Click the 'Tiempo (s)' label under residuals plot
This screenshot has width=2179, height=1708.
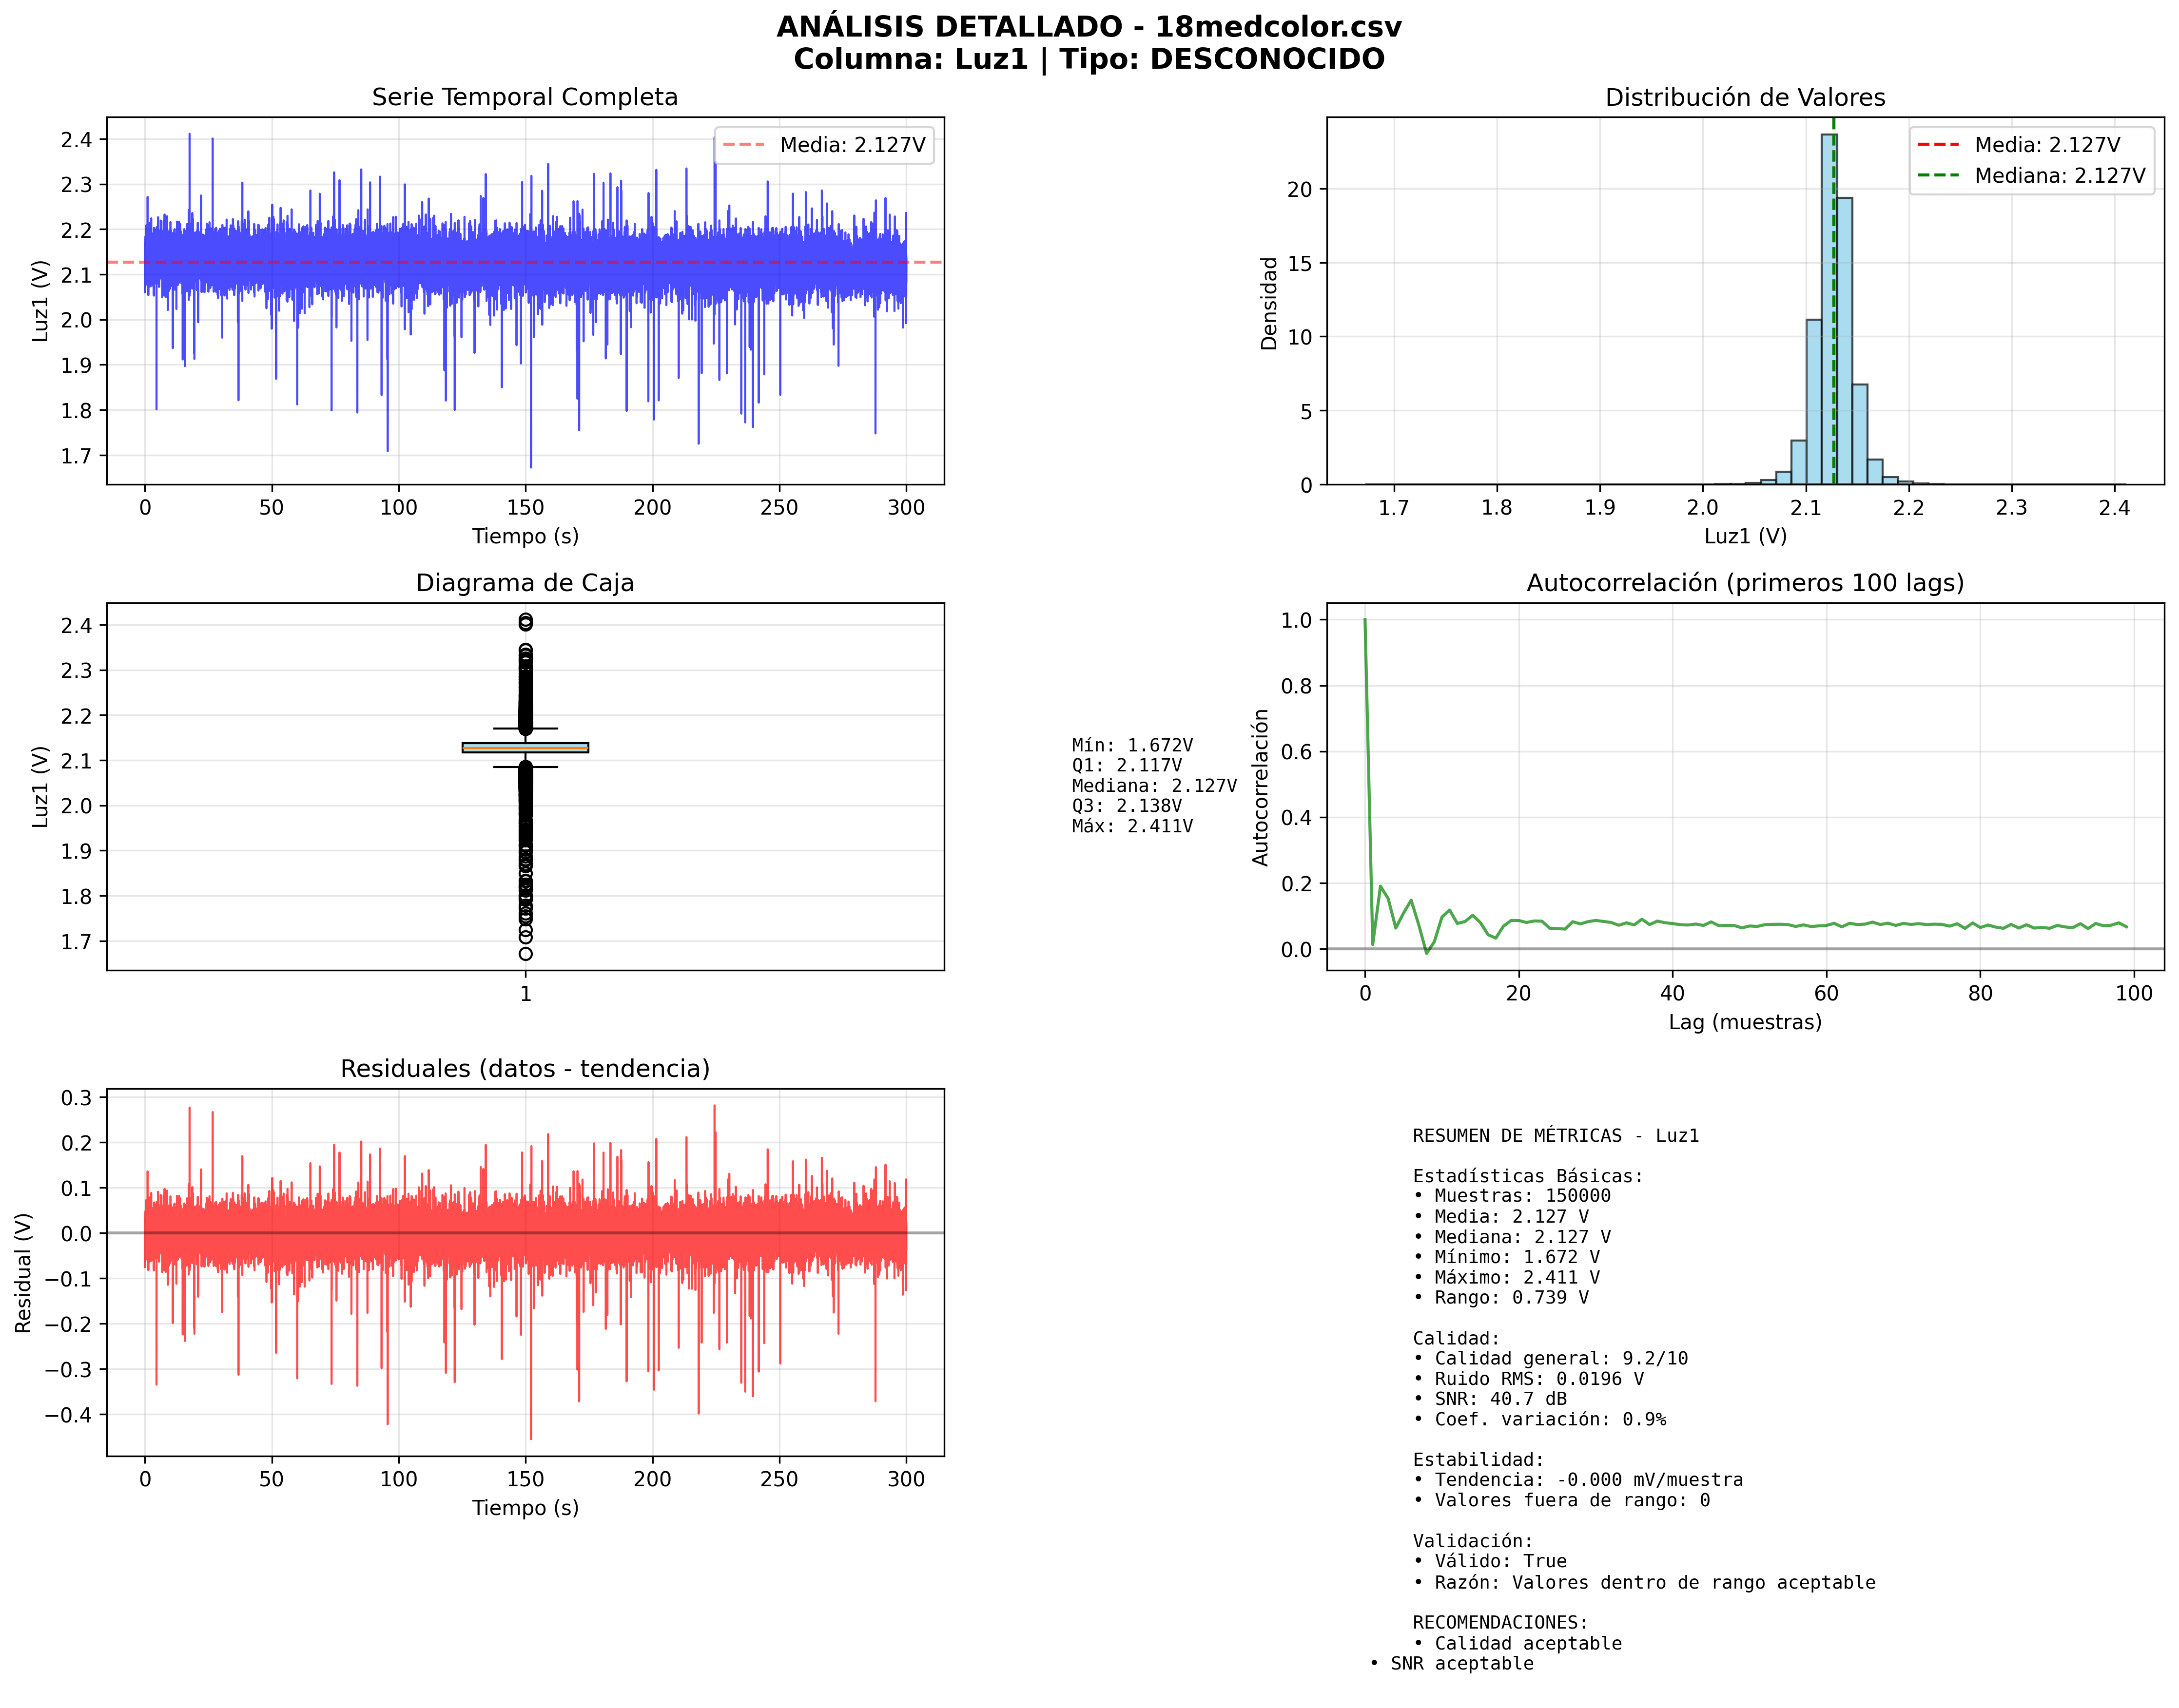[524, 1508]
